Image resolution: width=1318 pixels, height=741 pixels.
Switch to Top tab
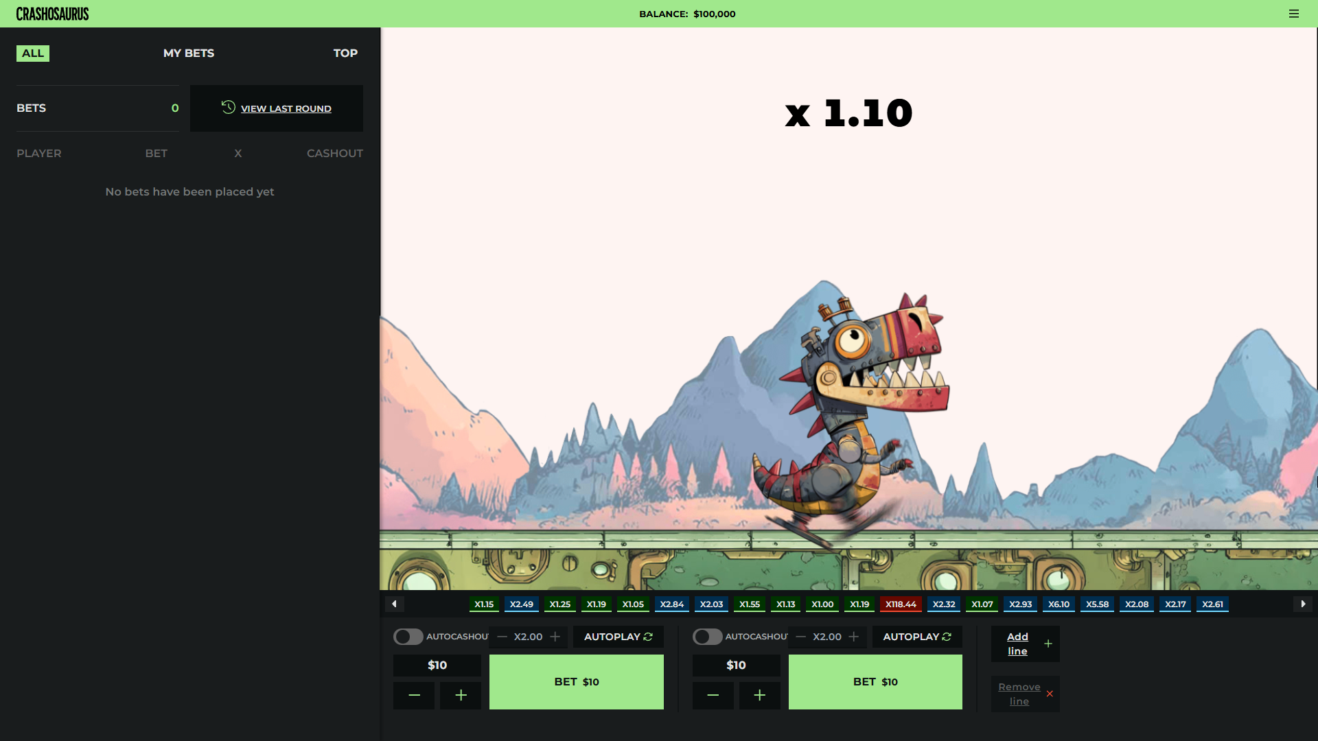[x=345, y=53]
